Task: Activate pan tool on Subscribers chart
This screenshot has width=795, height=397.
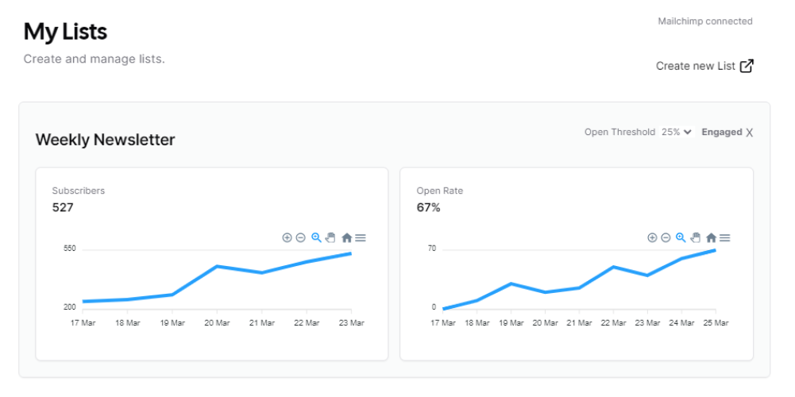Action: click(330, 237)
